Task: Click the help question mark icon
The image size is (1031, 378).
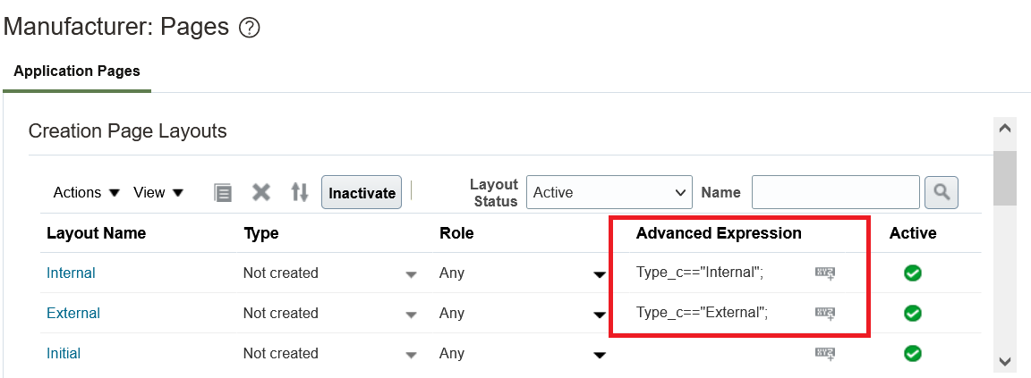Action: (x=250, y=29)
